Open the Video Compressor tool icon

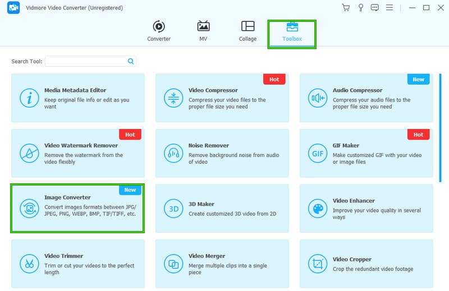point(173,98)
